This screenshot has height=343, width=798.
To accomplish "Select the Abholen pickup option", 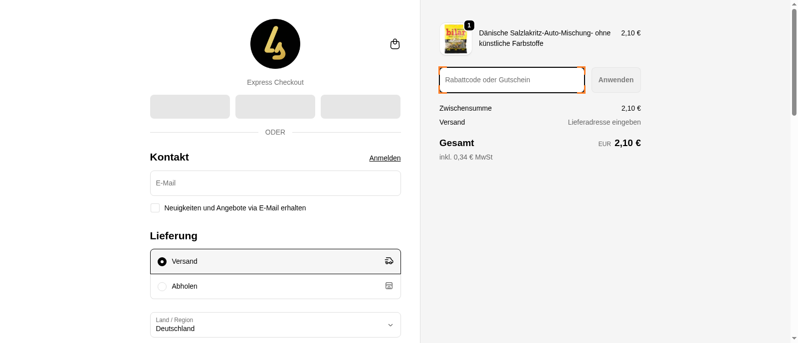I will [x=162, y=286].
